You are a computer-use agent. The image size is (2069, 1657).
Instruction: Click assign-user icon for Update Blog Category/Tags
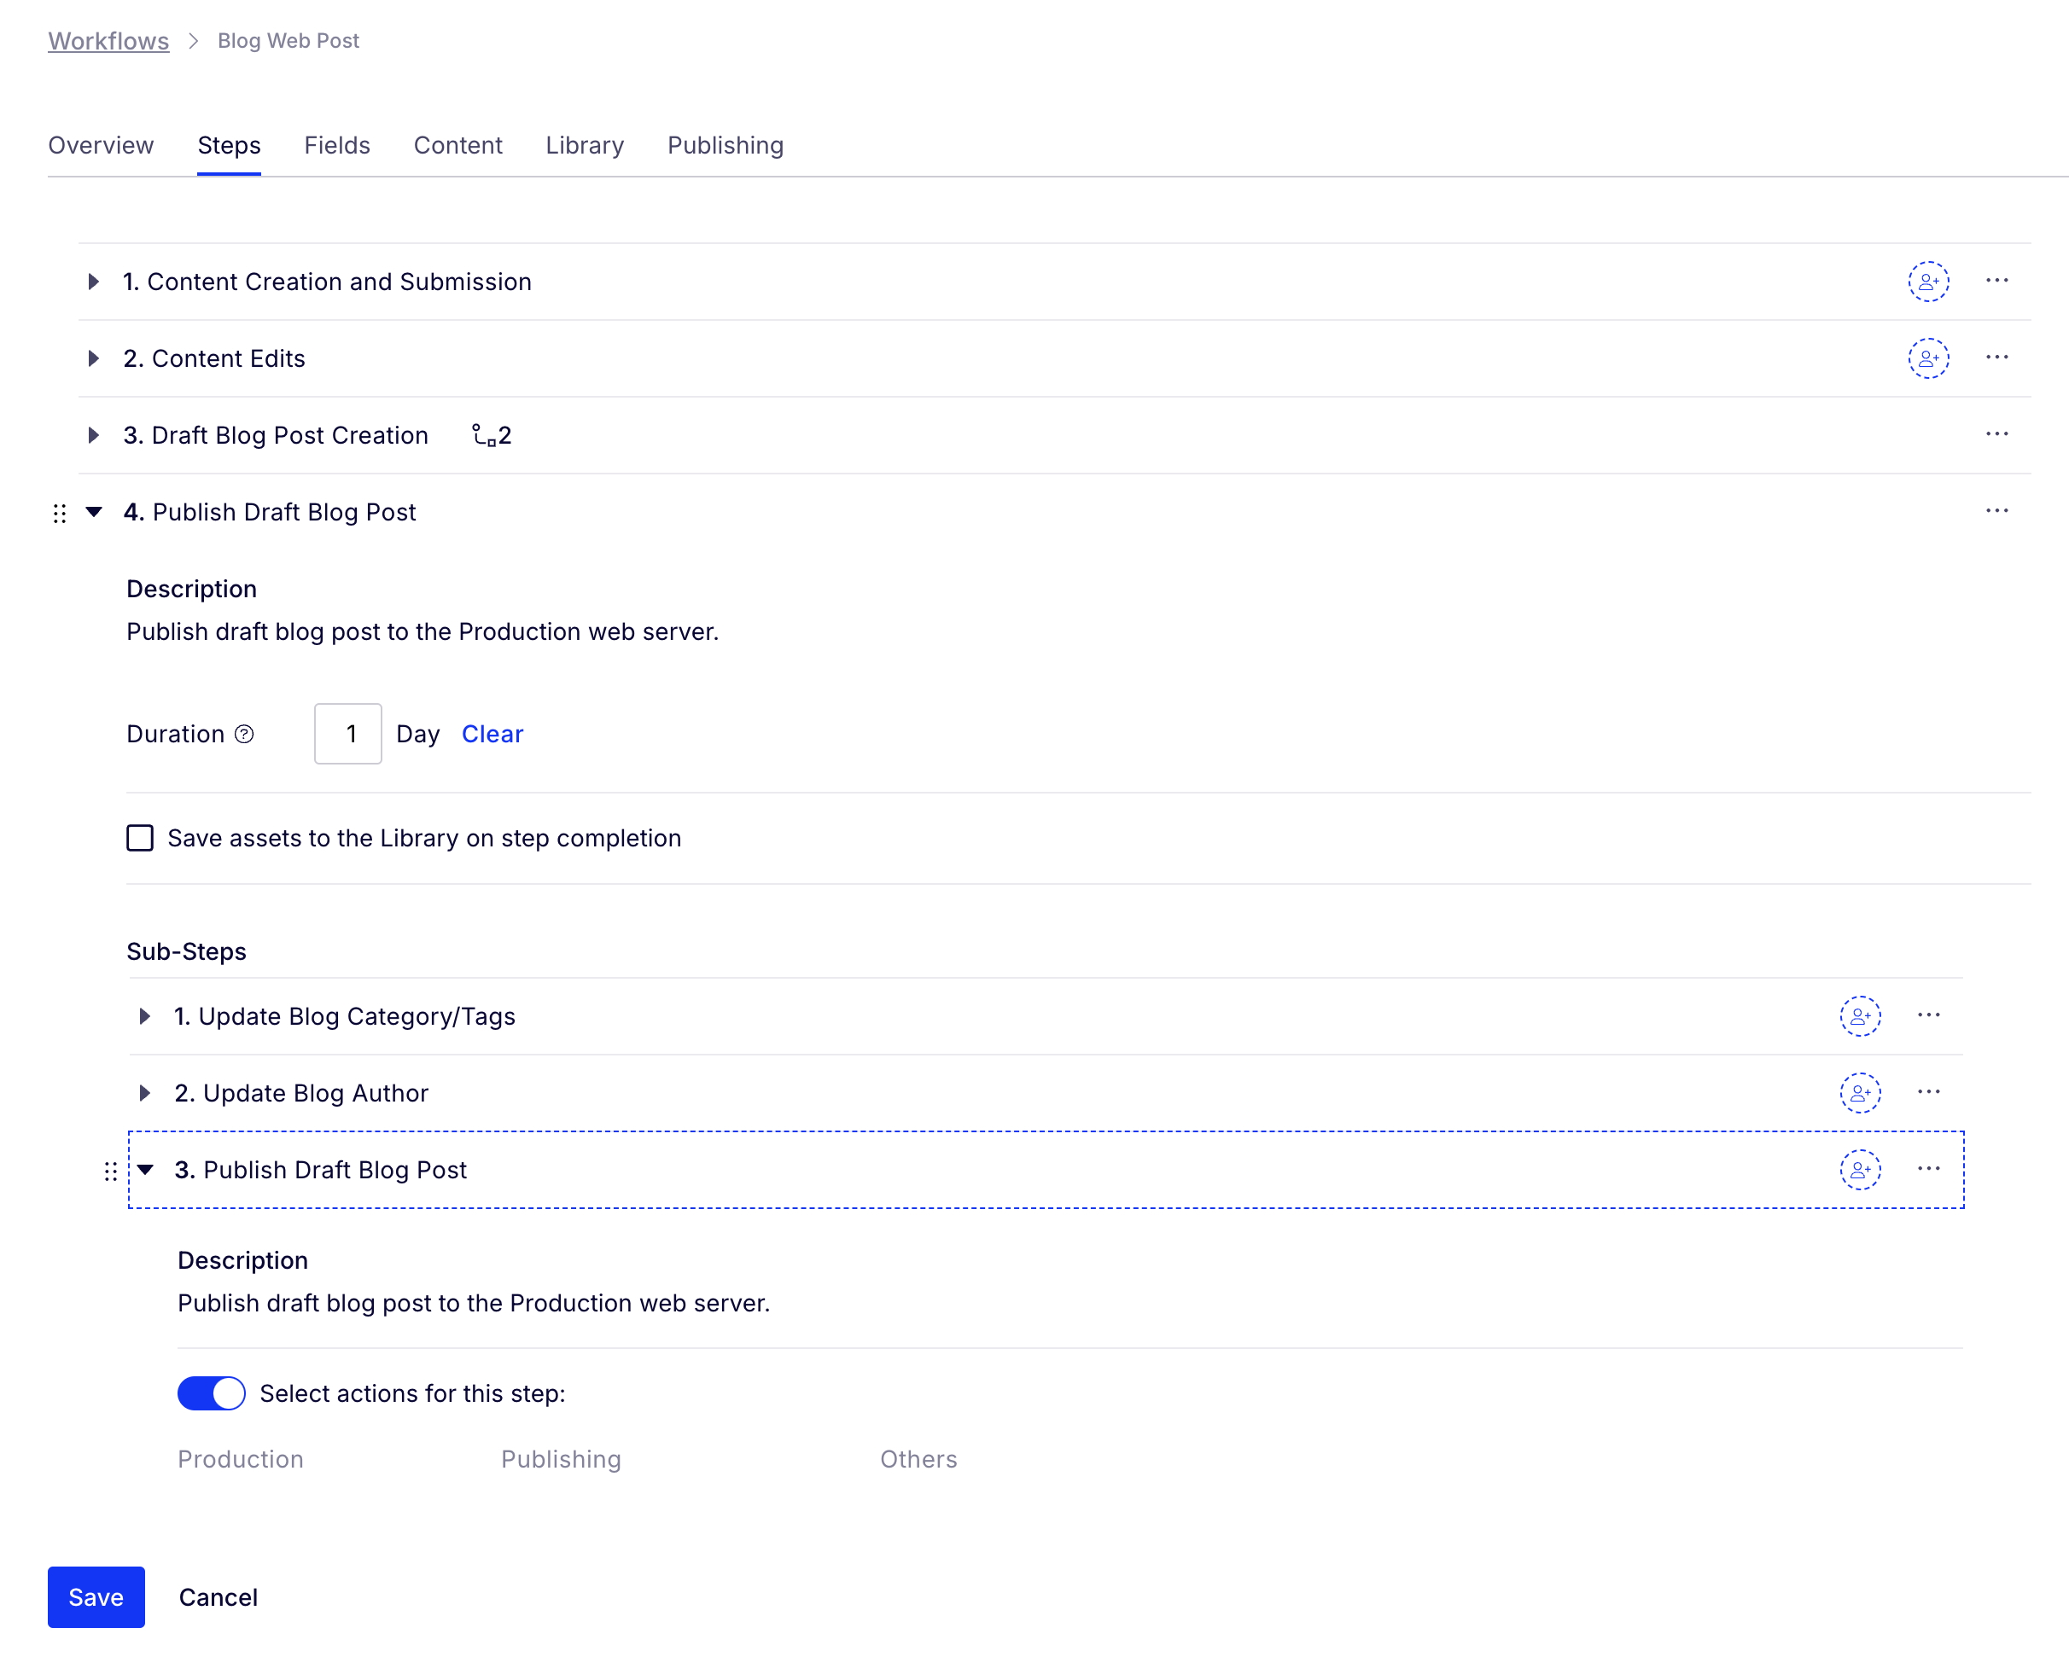1859,1015
